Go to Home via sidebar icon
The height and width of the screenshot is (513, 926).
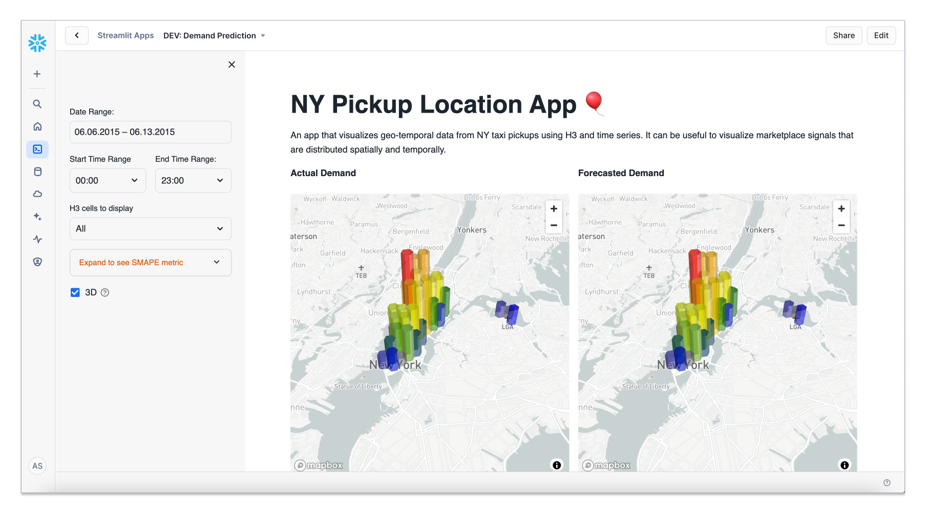coord(37,126)
